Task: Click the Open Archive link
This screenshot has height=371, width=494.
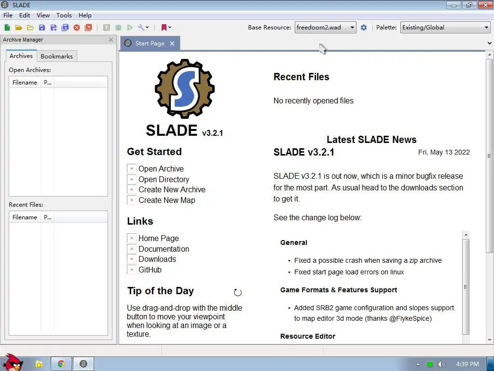Action: pos(161,169)
